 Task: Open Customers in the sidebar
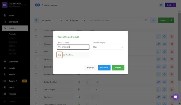[13, 62]
